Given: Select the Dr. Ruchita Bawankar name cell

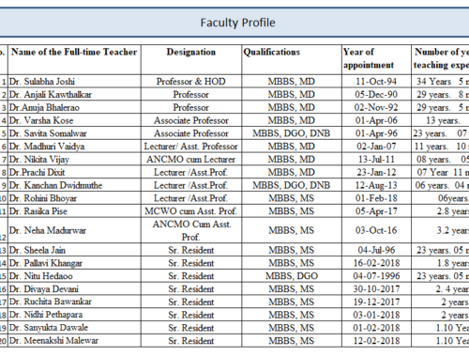Looking at the screenshot, I should click(74, 302).
